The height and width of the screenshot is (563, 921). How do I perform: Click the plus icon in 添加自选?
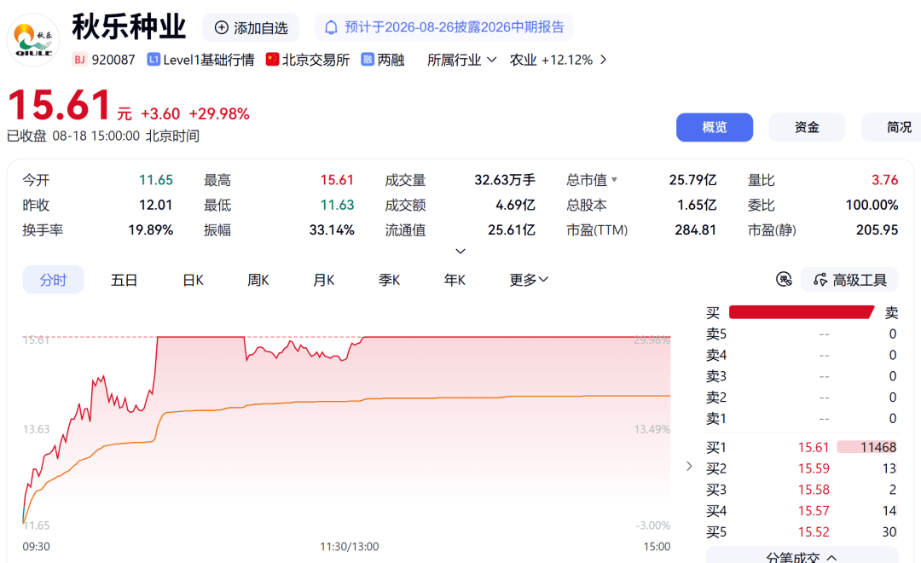click(x=222, y=27)
